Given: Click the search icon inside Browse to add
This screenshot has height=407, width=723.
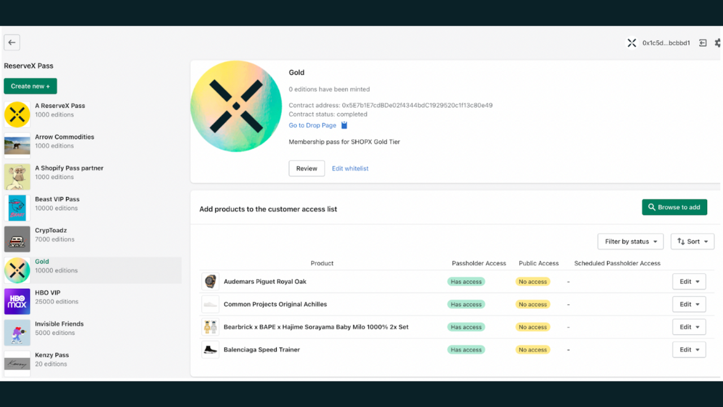Looking at the screenshot, I should click(652, 207).
